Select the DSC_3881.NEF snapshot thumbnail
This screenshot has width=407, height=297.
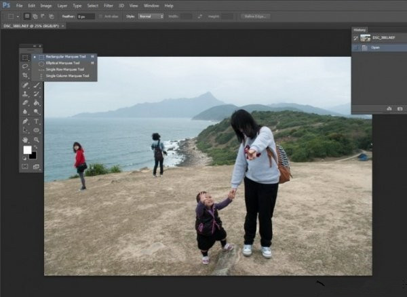pos(365,38)
